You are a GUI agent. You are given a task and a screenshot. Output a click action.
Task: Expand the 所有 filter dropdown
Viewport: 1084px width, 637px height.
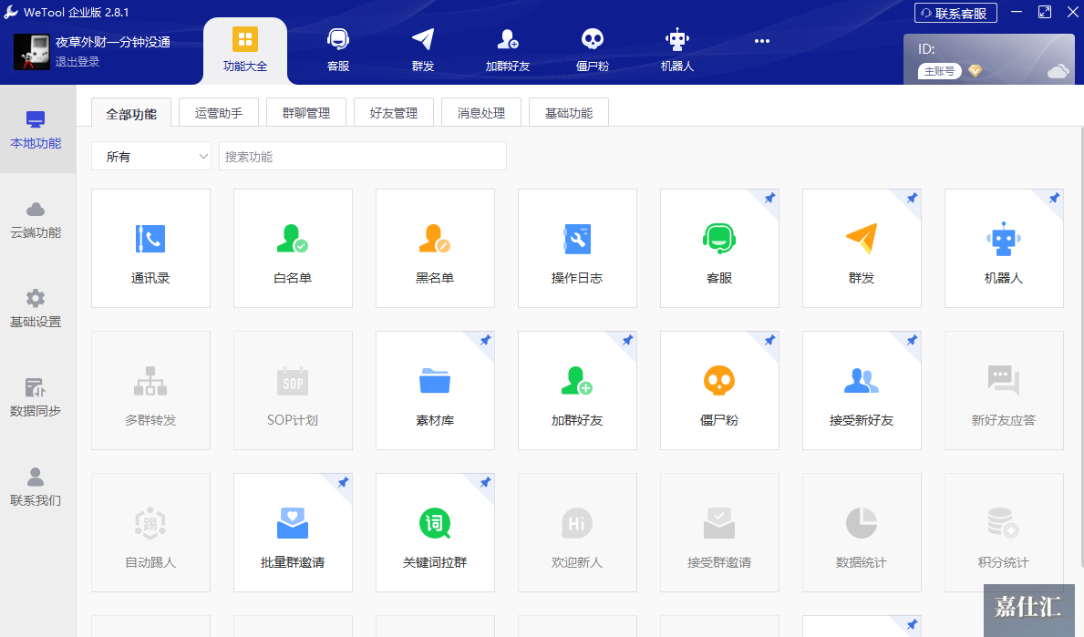(151, 157)
